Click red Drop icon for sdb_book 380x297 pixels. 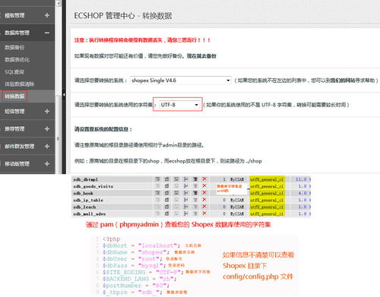click(x=204, y=193)
